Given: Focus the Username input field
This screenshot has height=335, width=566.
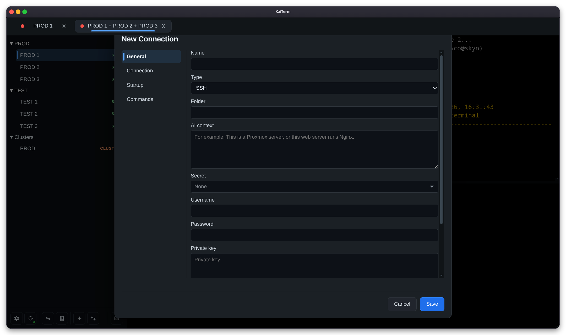Looking at the screenshot, I should (314, 211).
